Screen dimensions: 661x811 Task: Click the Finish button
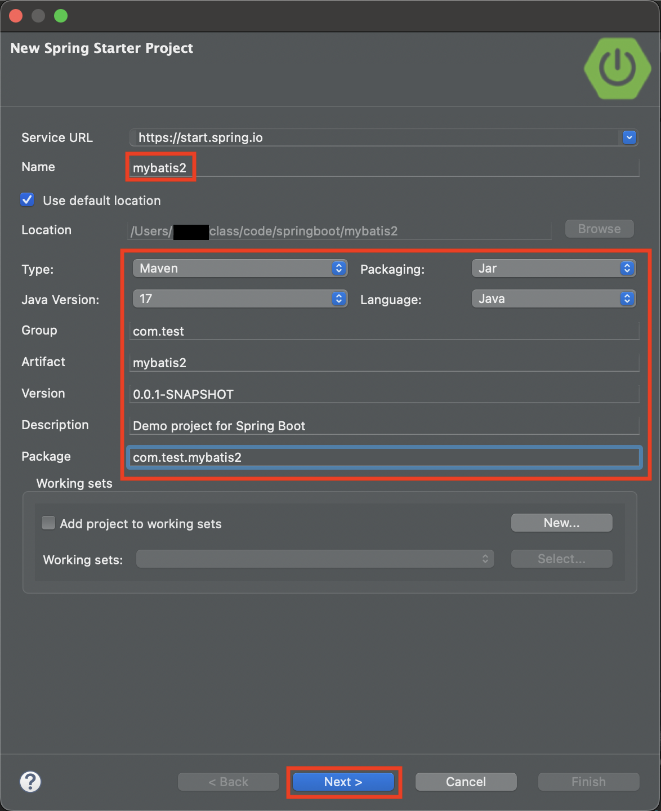click(x=589, y=782)
